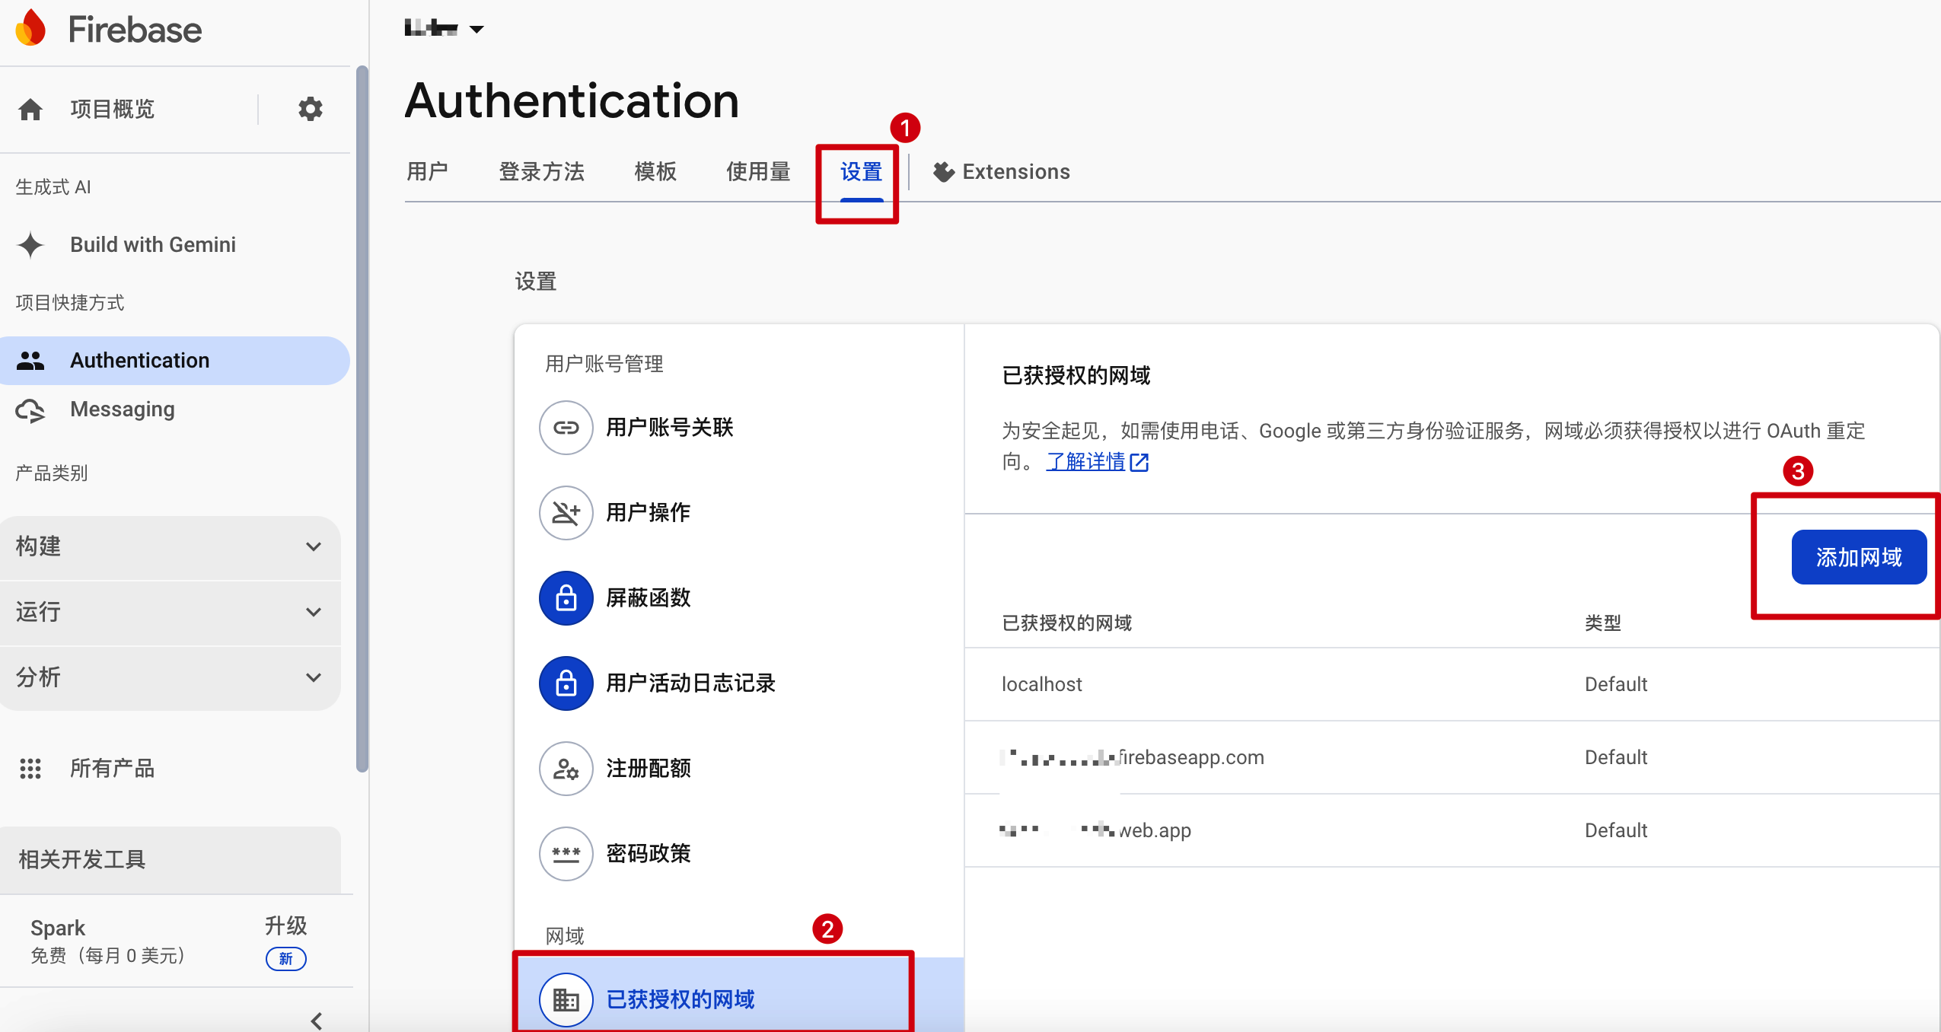This screenshot has width=1941, height=1032.
Task: Open the 密码政策 icon
Action: tap(566, 853)
